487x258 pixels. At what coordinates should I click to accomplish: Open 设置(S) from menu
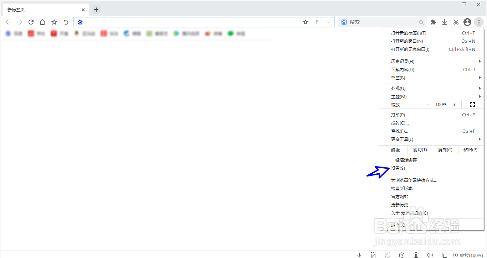point(431,168)
